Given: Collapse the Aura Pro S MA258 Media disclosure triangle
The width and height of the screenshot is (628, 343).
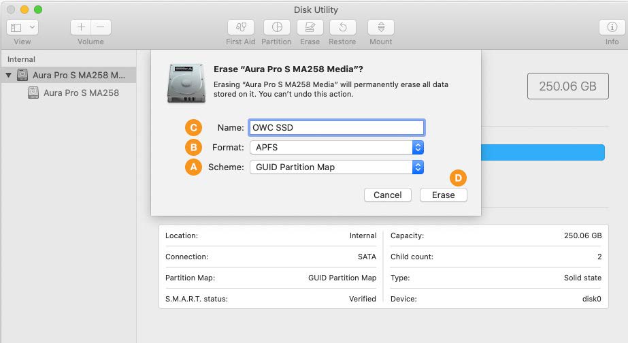Looking at the screenshot, I should [9, 75].
